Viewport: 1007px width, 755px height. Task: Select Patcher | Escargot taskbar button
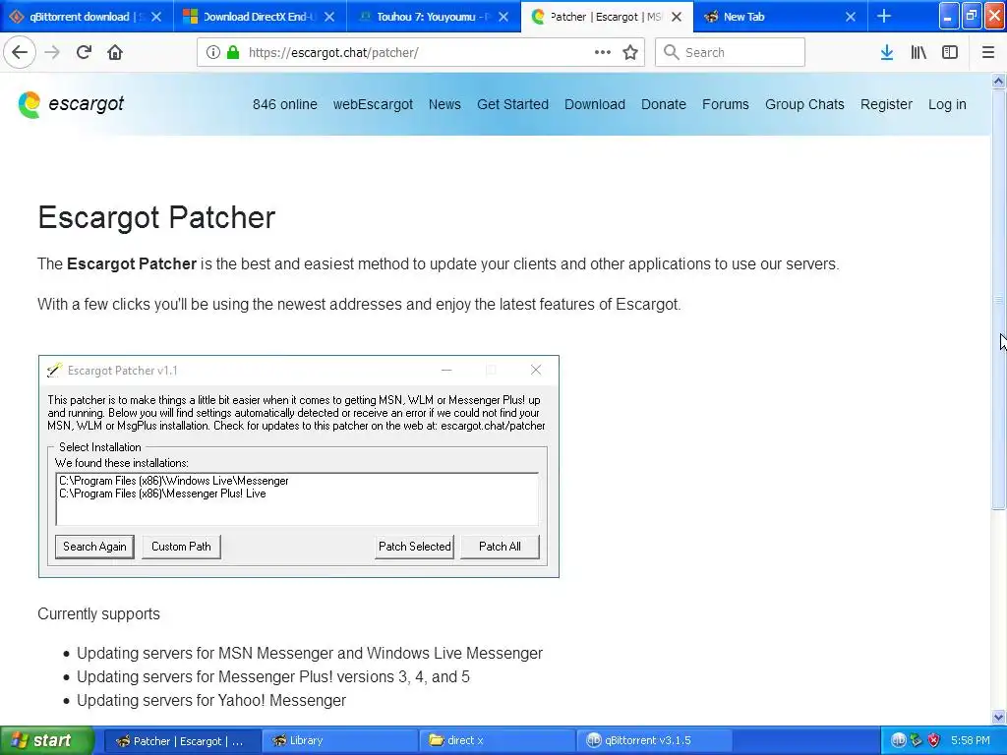tap(182, 740)
